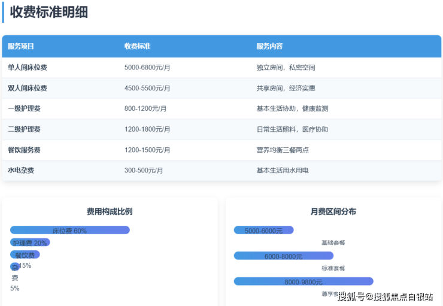443x306 pixels.
Task: Select the 一级护理费 row label
Action: (x=24, y=108)
